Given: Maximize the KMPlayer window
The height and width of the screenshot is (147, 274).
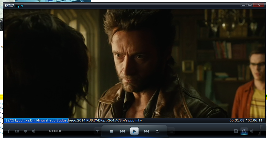Looking at the screenshot, I should click(x=250, y=5).
